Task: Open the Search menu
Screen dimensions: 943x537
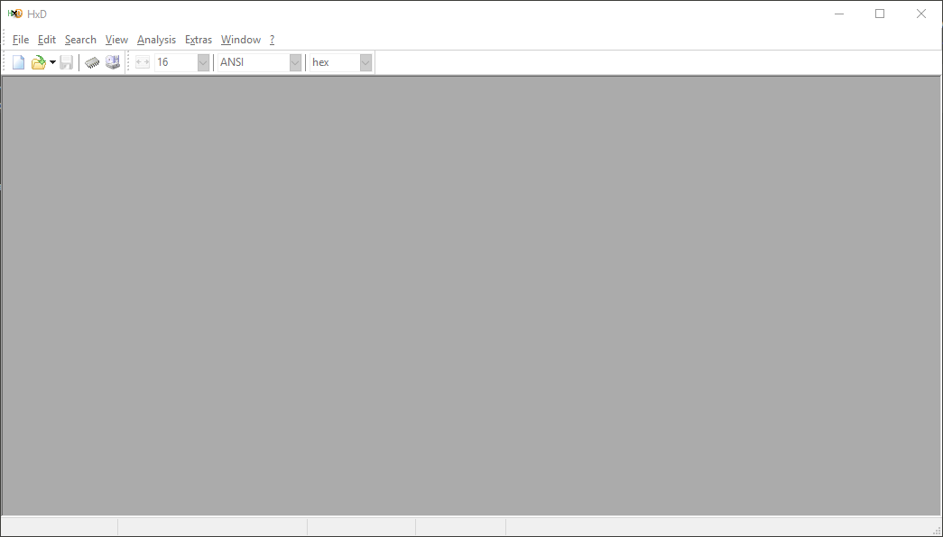Action: (80, 40)
